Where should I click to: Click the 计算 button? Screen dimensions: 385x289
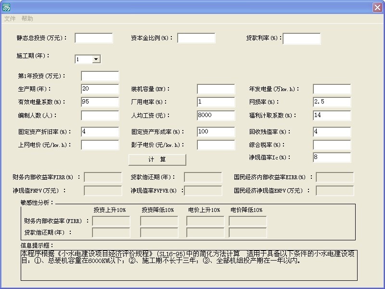[x=157, y=159]
